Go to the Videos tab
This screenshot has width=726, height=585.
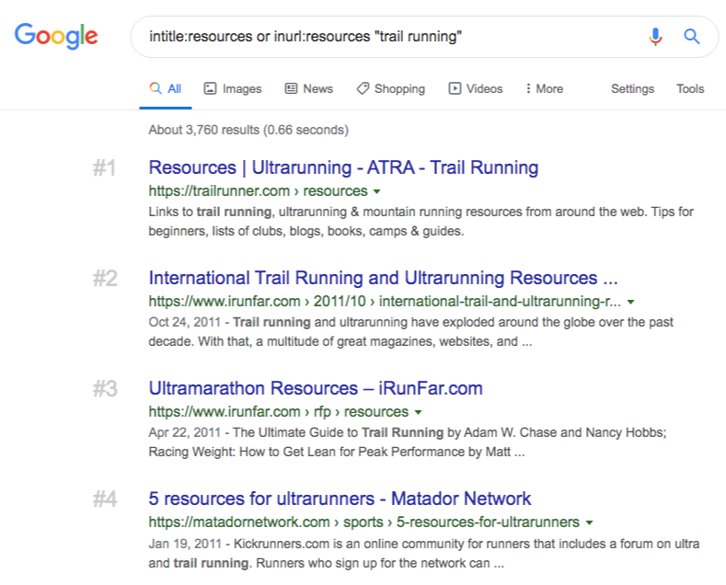click(x=476, y=88)
